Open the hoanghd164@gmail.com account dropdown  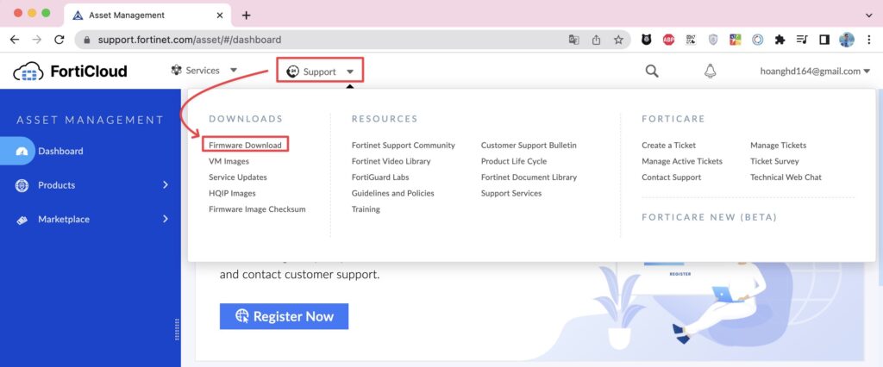pyautogui.click(x=815, y=71)
